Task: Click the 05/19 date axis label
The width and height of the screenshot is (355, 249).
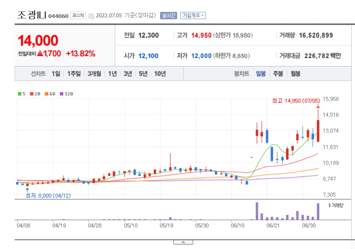Action: click(x=166, y=226)
